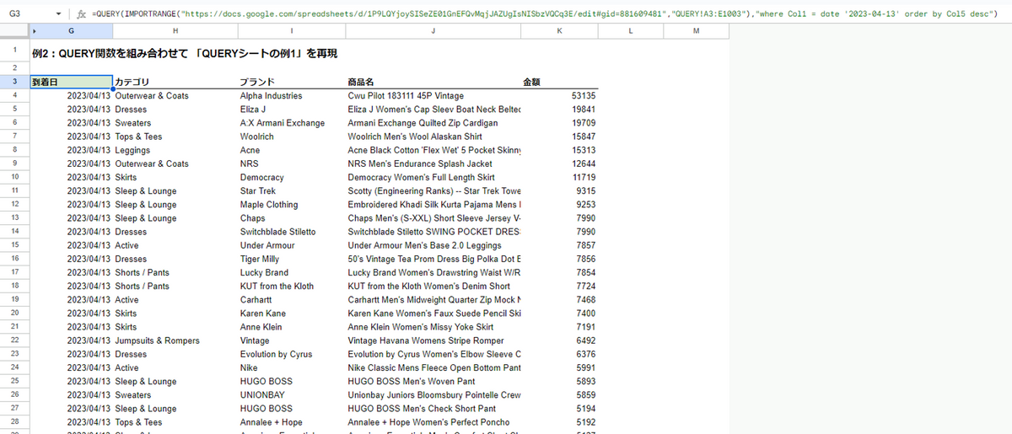Click KUT from the Kloth brand cell
Image resolution: width=1012 pixels, height=434 pixels.
click(291, 287)
